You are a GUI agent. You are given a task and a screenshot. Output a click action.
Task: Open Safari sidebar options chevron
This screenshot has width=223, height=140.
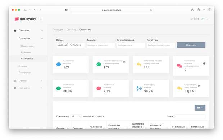[29, 10]
